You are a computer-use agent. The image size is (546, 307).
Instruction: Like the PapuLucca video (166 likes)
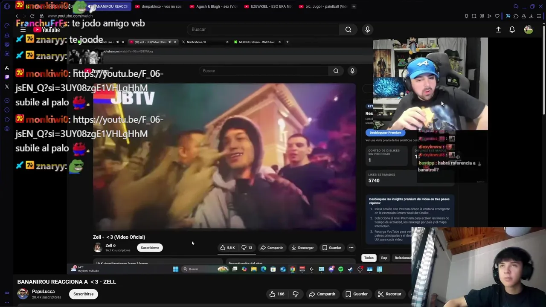pos(276,294)
